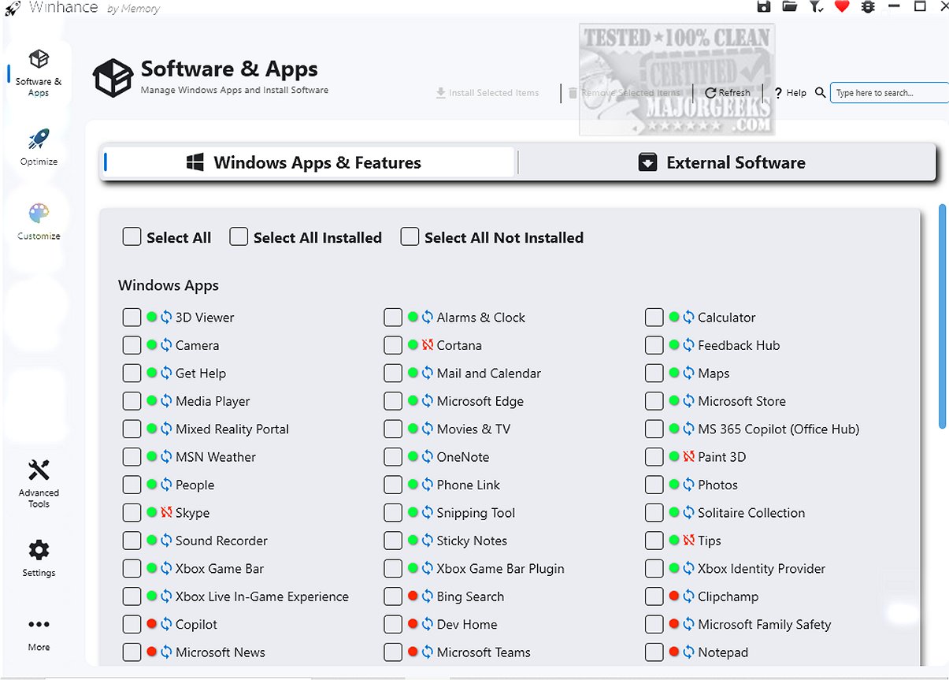This screenshot has width=949, height=680.
Task: Click the red not-installed dot beside Copilot
Action: click(152, 624)
